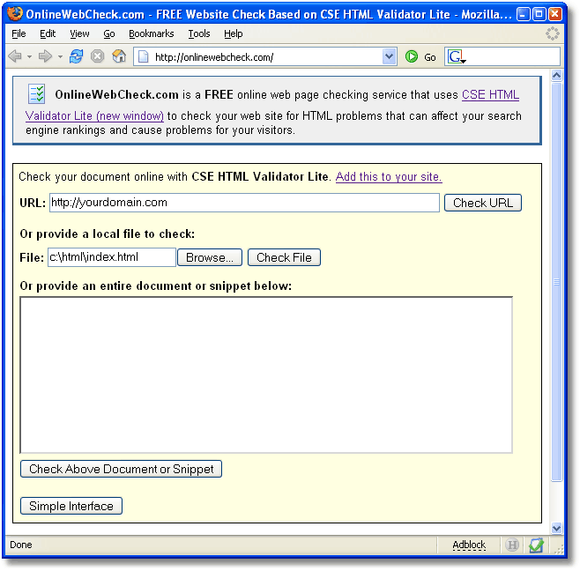Click inside the browser search box
Screen dimensions: 580x571
tap(513, 57)
